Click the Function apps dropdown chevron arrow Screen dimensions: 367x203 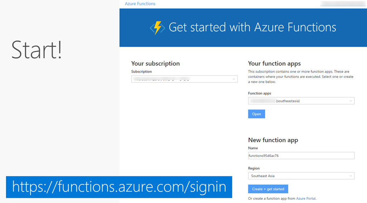point(351,101)
